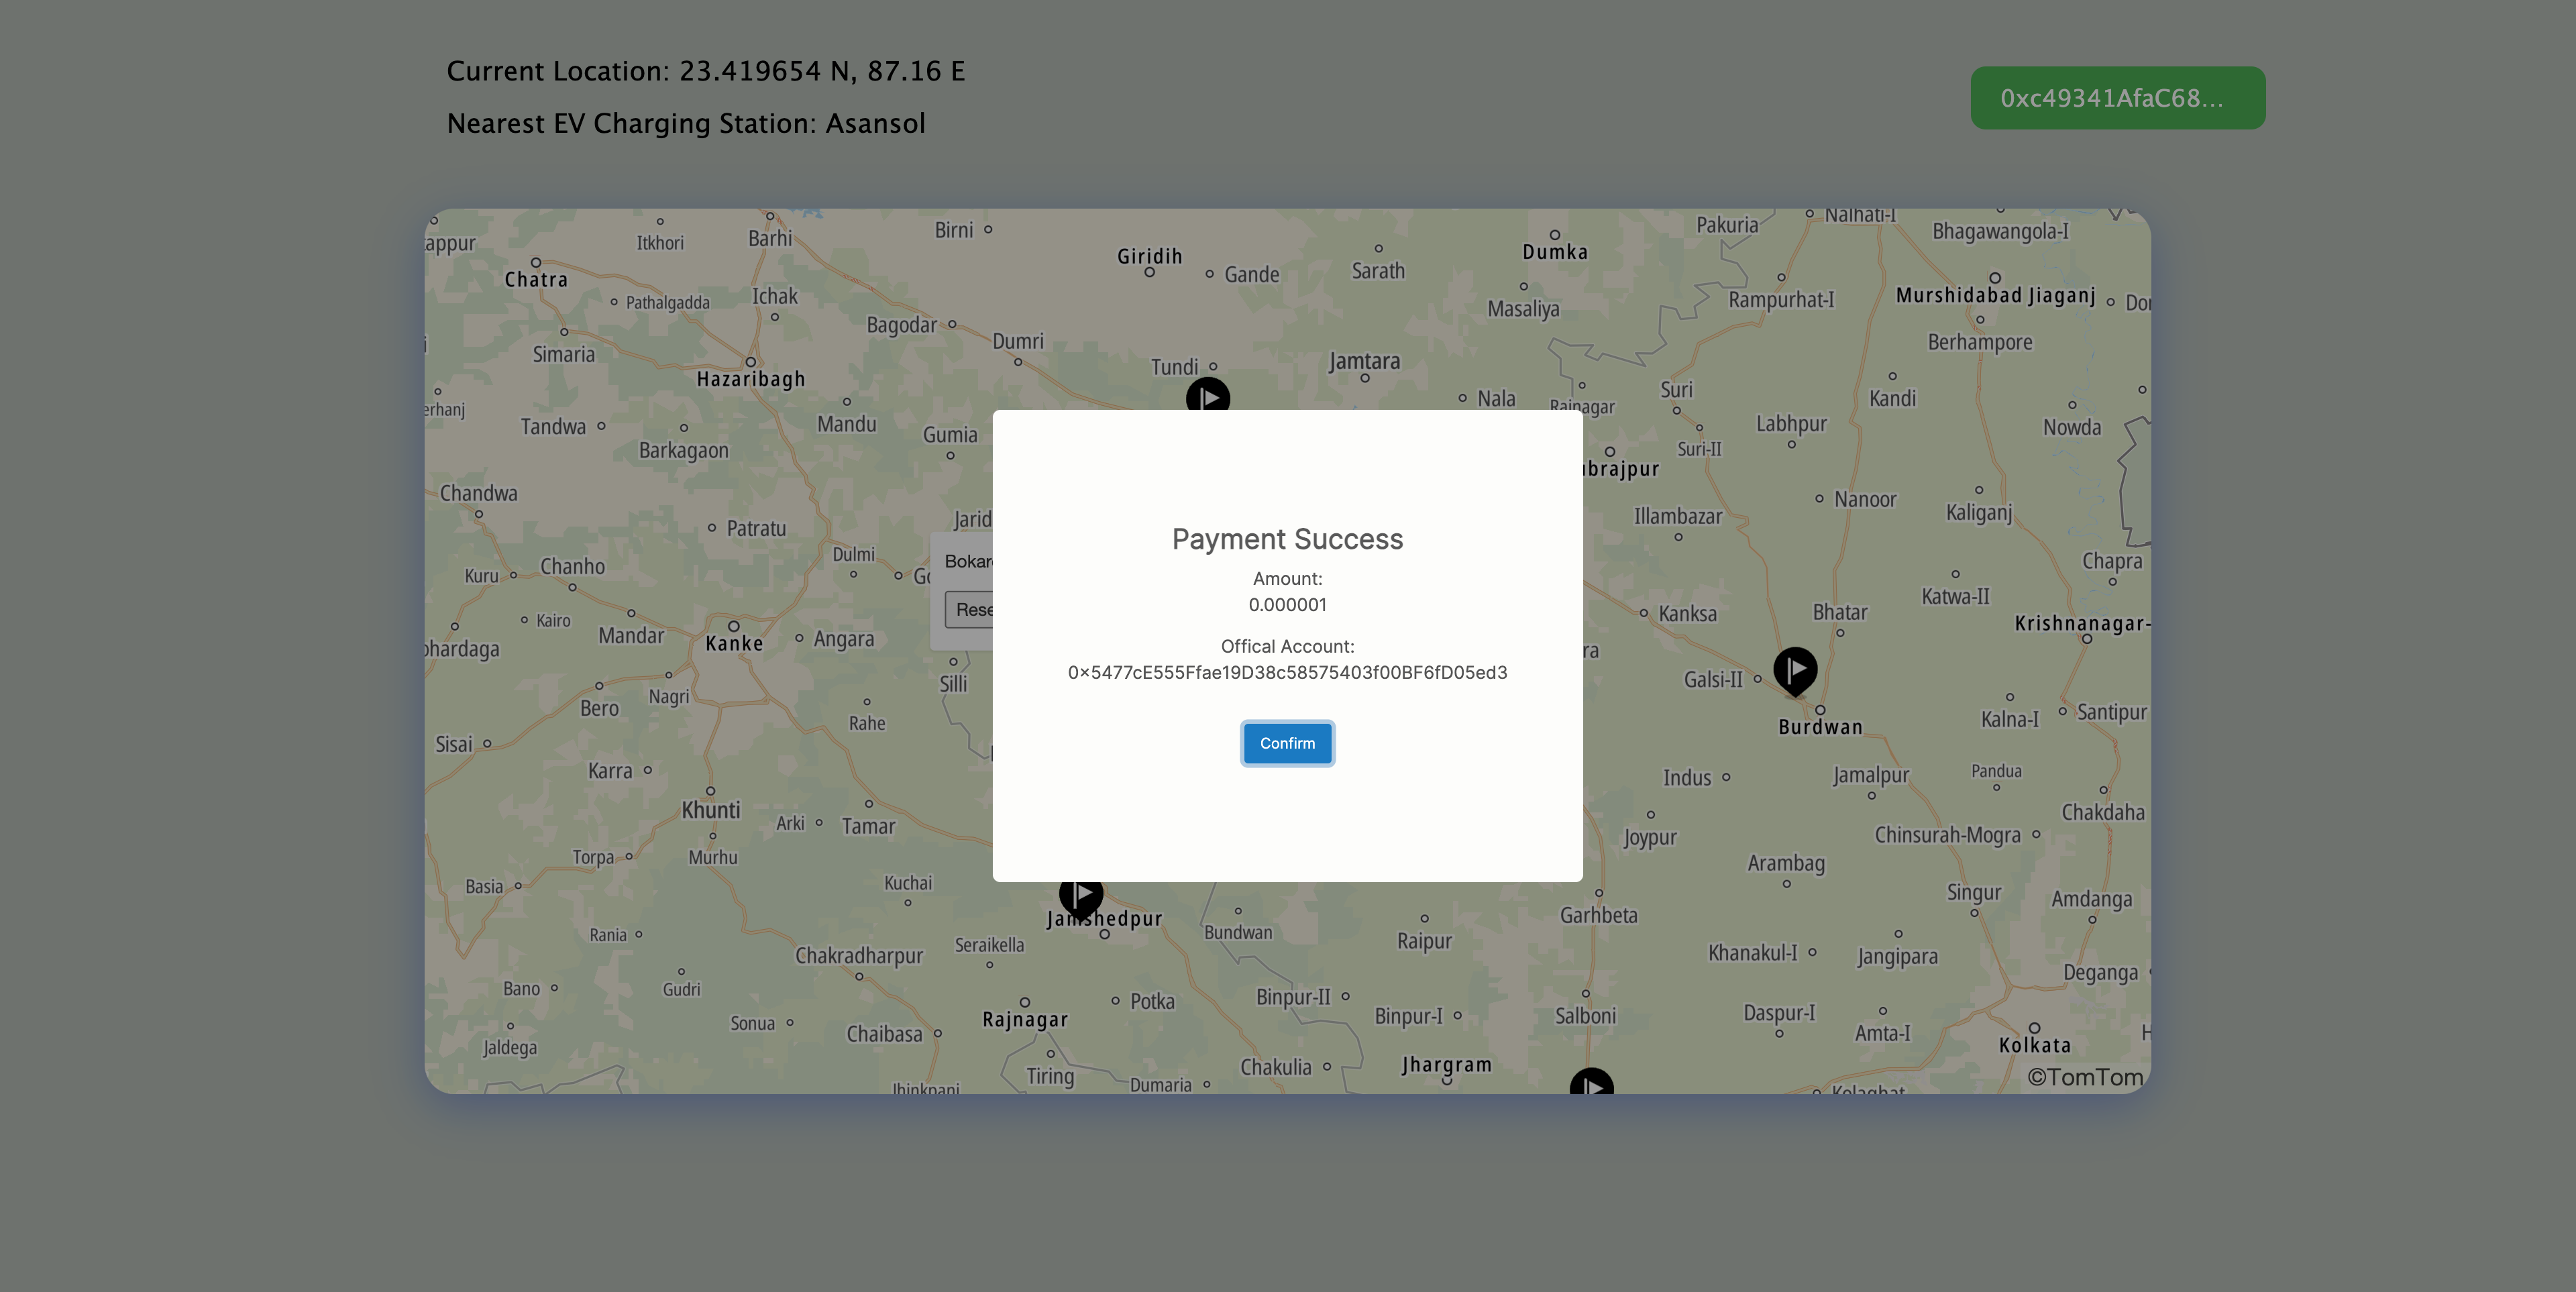This screenshot has height=1292, width=2576.
Task: Click the partially hidden Reserve button
Action: (x=969, y=609)
